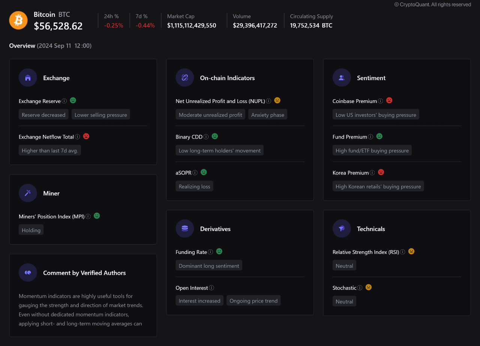The image size is (480, 346).
Task: Click the Lower selling pressure tag
Action: pos(101,115)
